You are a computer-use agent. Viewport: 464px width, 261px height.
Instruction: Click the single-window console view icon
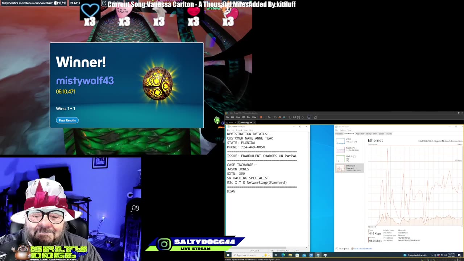click(294, 117)
